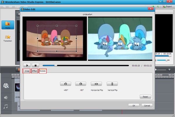Confirm edits with OK button
This screenshot has height=117, width=175.
(134, 105)
